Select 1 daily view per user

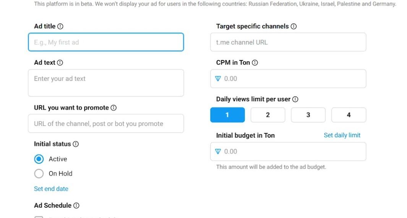(227, 115)
